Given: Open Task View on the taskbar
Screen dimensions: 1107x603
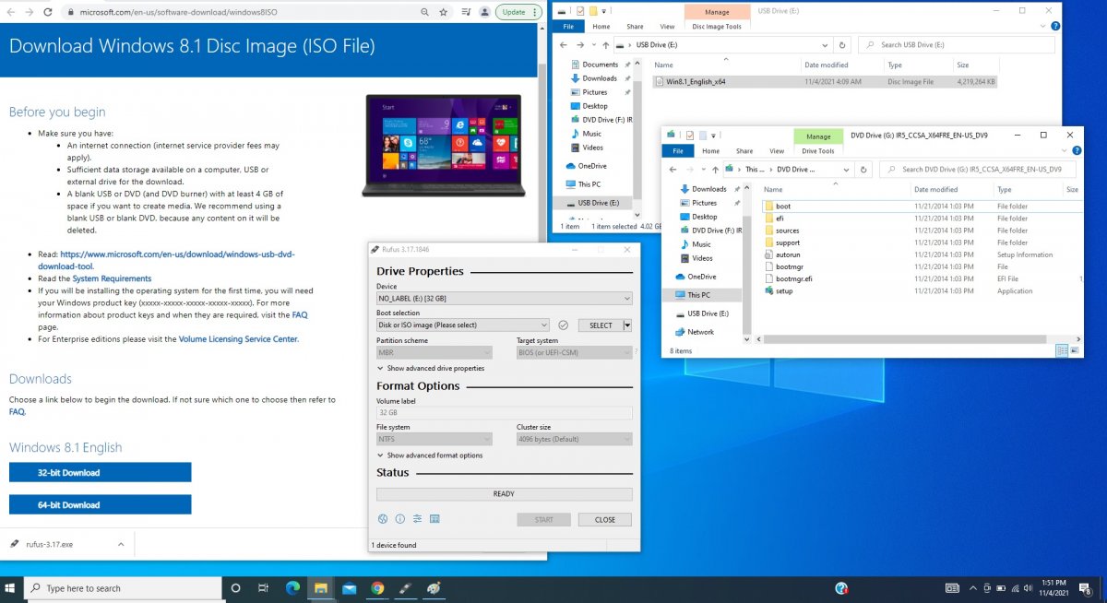Looking at the screenshot, I should [x=263, y=588].
